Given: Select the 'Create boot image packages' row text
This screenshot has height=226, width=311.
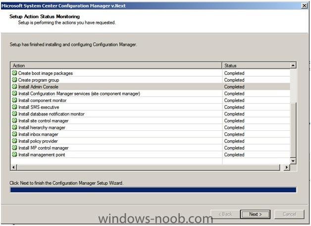Looking at the screenshot, I should click(46, 73).
